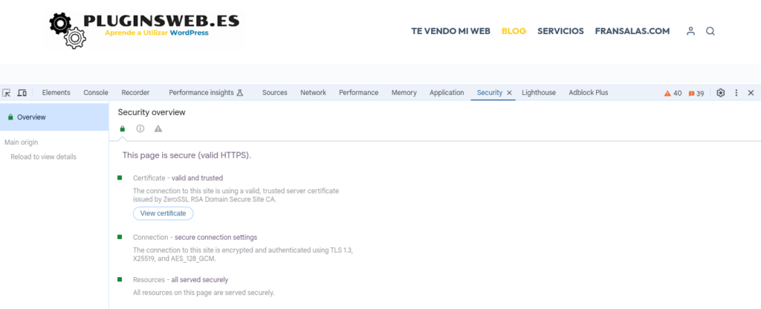Click the issues count icon showing 39
Screen dimensions: 761x309
click(x=696, y=93)
